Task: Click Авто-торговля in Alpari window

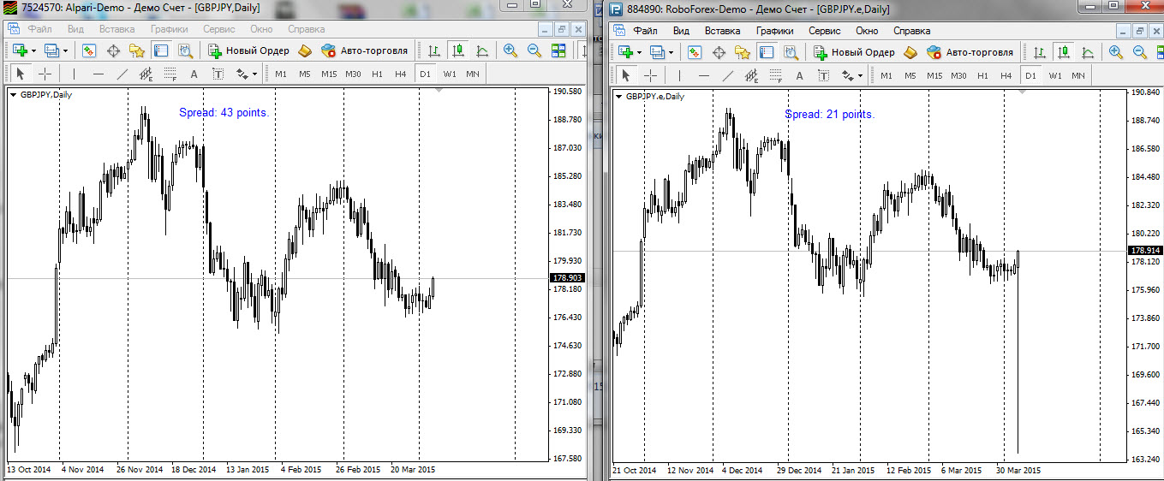Action: (x=364, y=50)
